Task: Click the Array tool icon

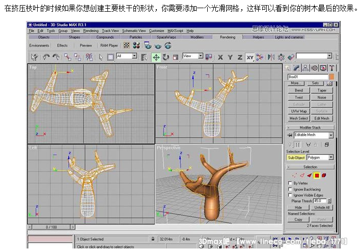Action: click(x=281, y=57)
